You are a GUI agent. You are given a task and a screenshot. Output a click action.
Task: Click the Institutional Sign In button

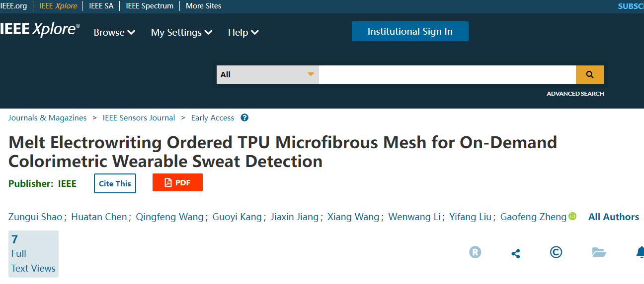(410, 31)
